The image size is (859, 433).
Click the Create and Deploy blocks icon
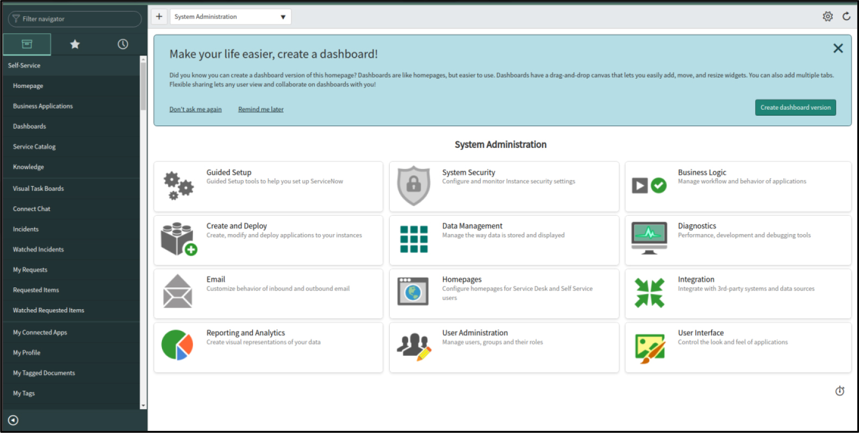[178, 239]
